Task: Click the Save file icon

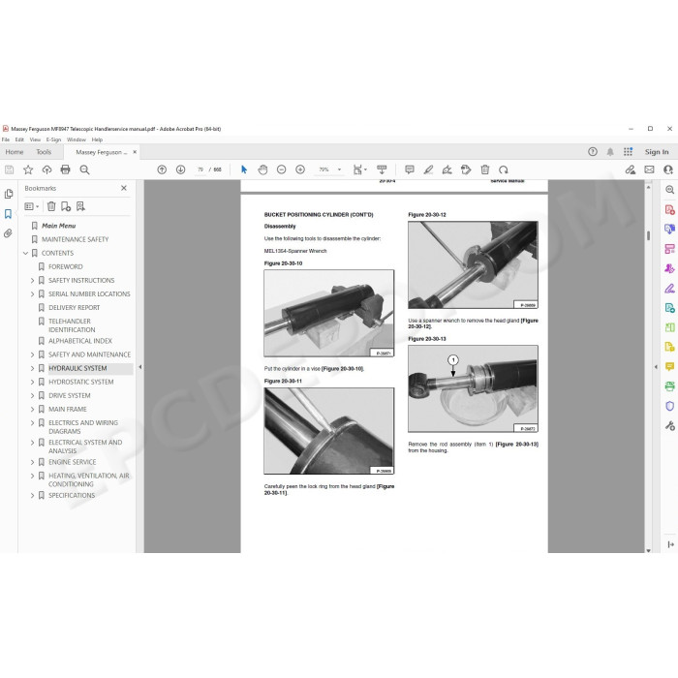Action: coord(9,169)
